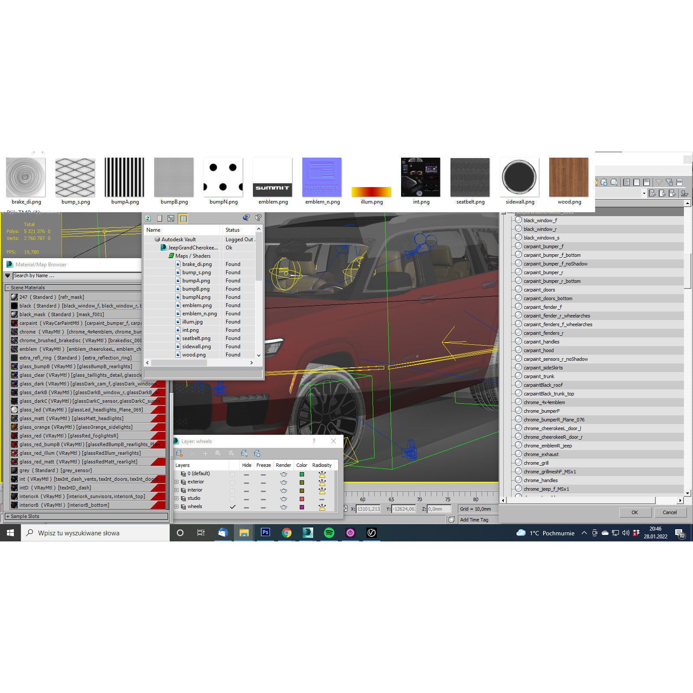Image resolution: width=693 pixels, height=693 pixels.
Task: Select the chrome_exhaust object radio button
Action: [518, 454]
